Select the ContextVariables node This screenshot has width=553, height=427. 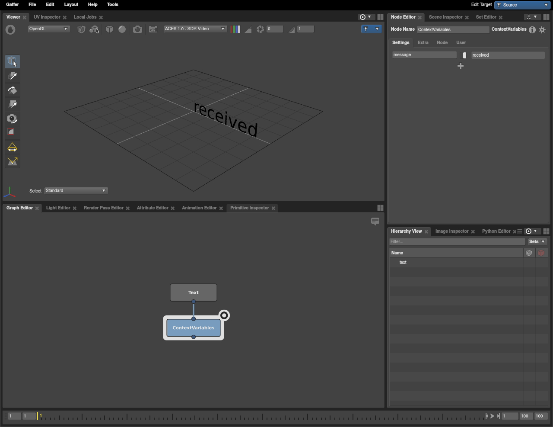point(194,328)
